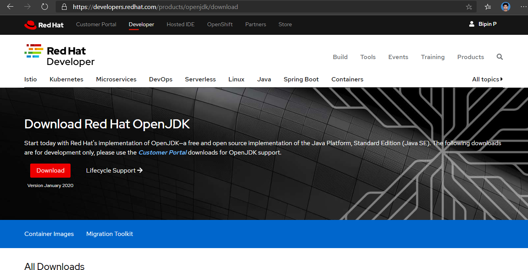Open the Training menu
The height and width of the screenshot is (270, 528).
click(x=433, y=57)
